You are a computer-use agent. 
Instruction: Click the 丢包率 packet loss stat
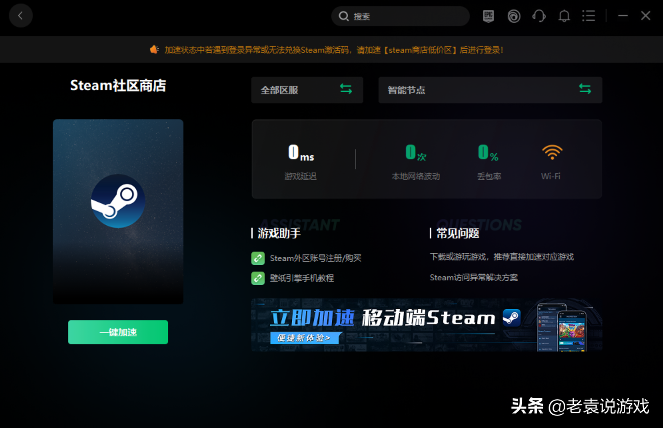489,162
